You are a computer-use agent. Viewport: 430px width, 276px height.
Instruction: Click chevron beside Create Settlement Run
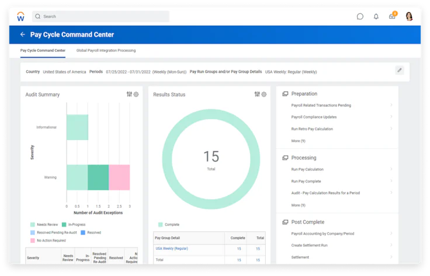pyautogui.click(x=391, y=245)
